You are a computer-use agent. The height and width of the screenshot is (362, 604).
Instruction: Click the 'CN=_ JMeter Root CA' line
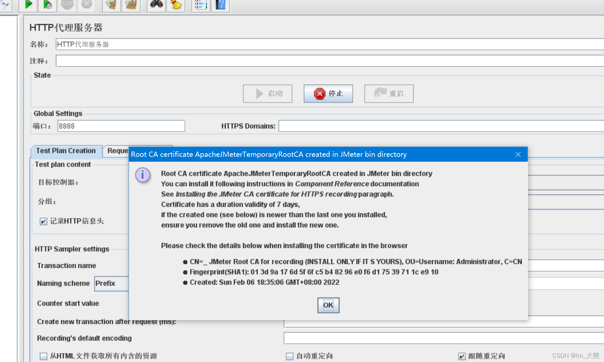pyautogui.click(x=356, y=262)
